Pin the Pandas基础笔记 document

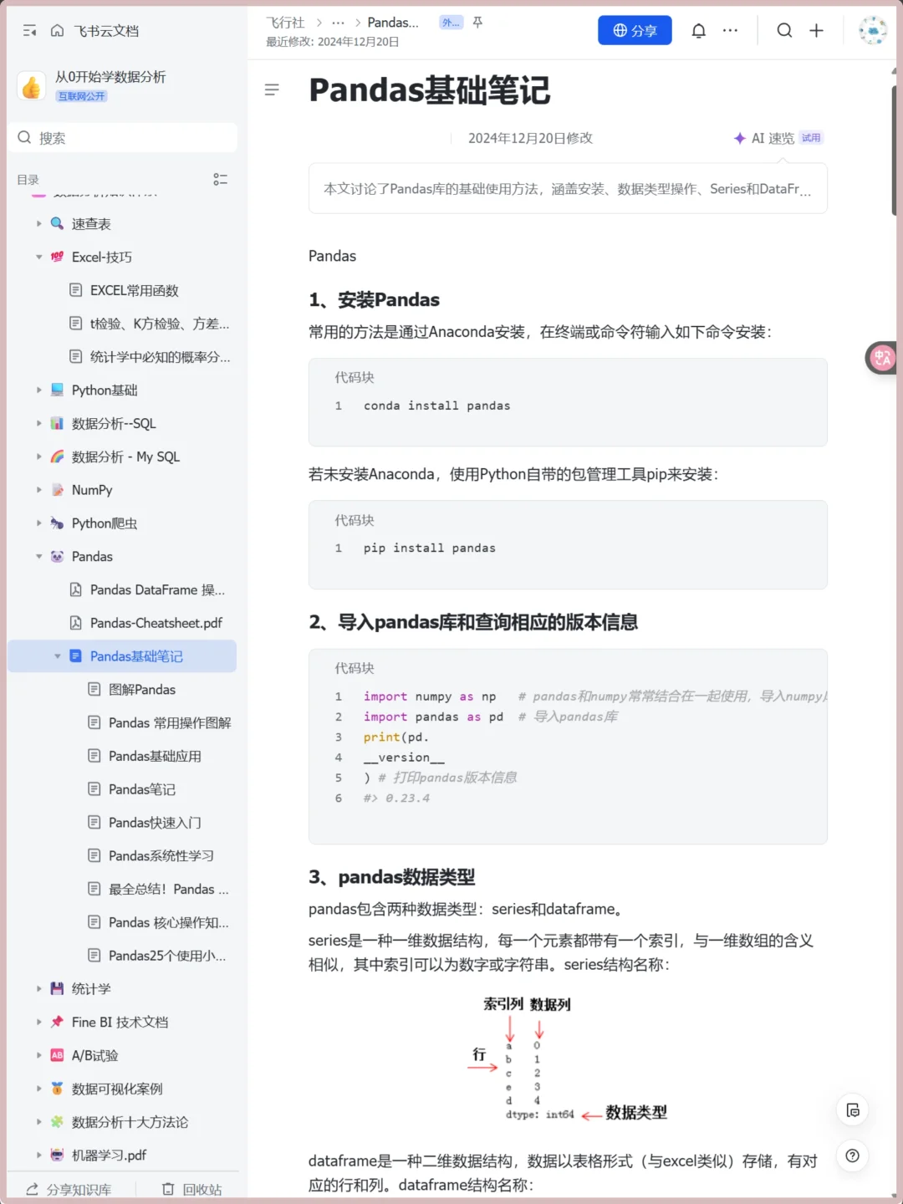point(477,23)
